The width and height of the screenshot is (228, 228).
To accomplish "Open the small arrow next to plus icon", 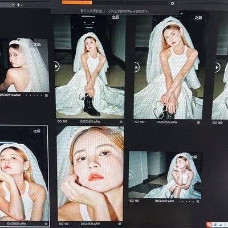I will coord(22,6).
